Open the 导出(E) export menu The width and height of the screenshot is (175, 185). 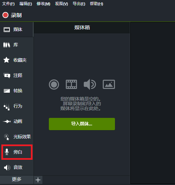tap(79, 4)
